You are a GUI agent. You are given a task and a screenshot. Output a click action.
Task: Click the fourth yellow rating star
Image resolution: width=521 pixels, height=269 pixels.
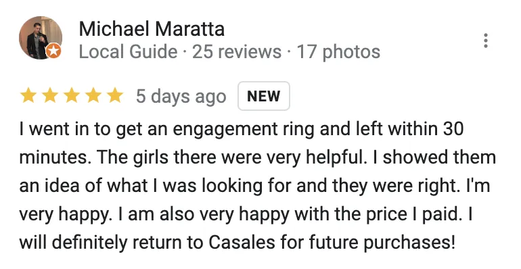93,96
